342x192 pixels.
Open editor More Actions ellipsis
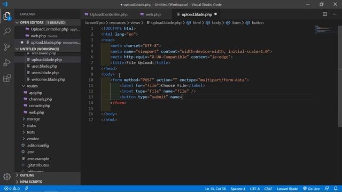tap(335, 14)
